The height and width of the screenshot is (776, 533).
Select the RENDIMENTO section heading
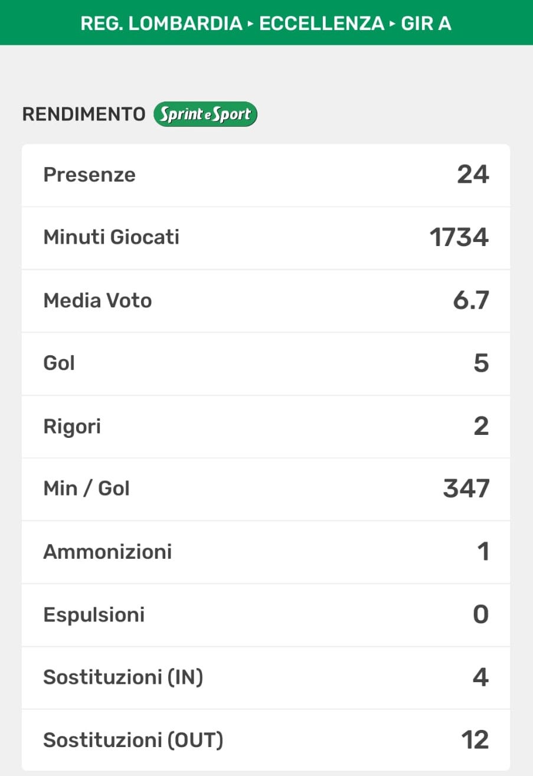tap(84, 114)
